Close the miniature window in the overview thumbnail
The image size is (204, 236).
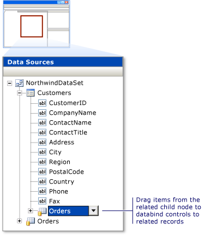pyautogui.click(x=67, y=2)
